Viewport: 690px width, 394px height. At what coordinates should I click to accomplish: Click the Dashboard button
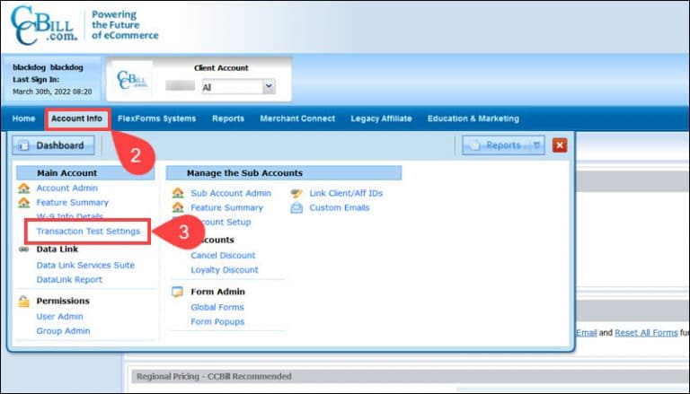tap(53, 145)
